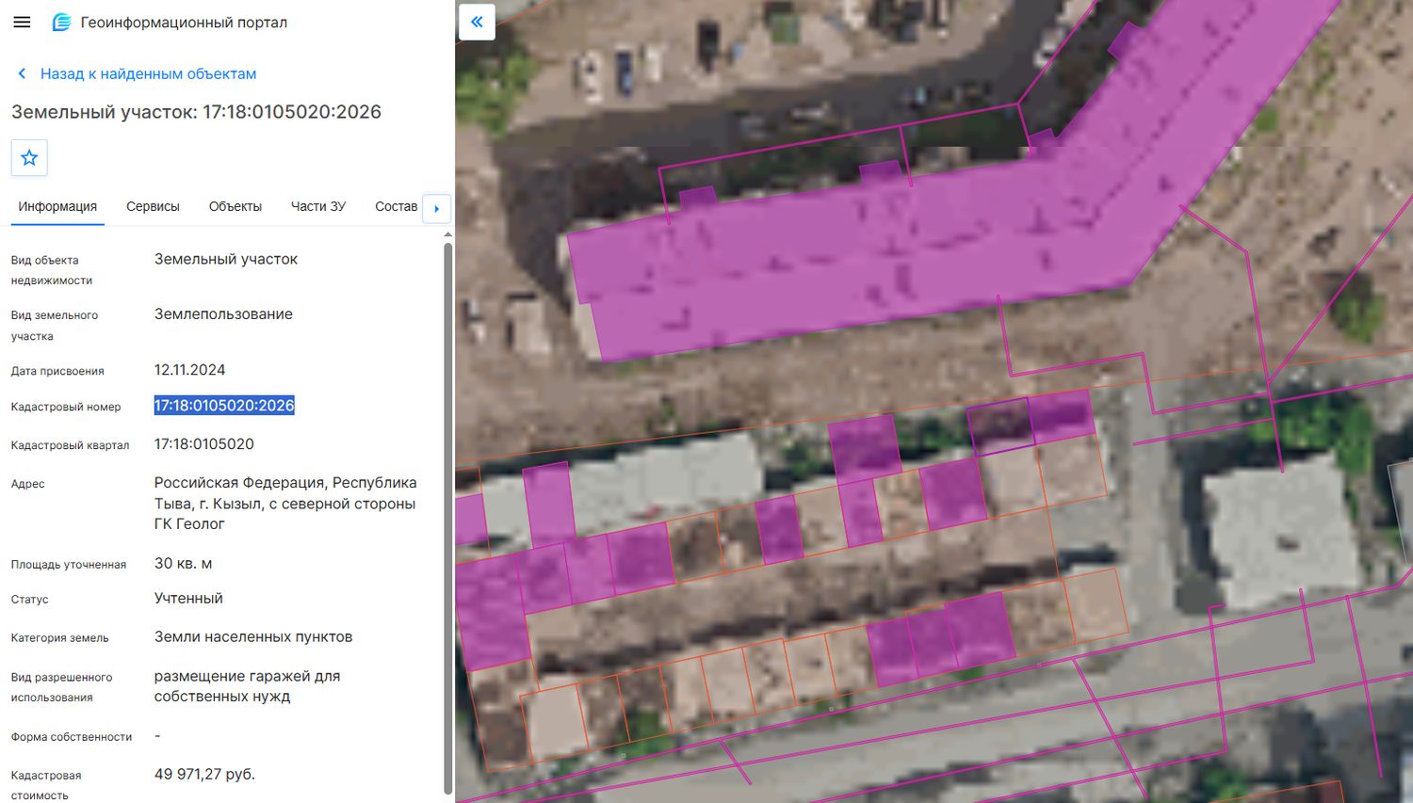1413x803 pixels.
Task: Add parcel to favorites with star icon
Action: 29,157
